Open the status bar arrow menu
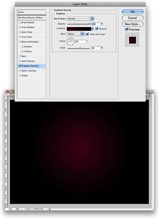Screen dimensions: 159x218 pyautogui.click(x=50, y=209)
